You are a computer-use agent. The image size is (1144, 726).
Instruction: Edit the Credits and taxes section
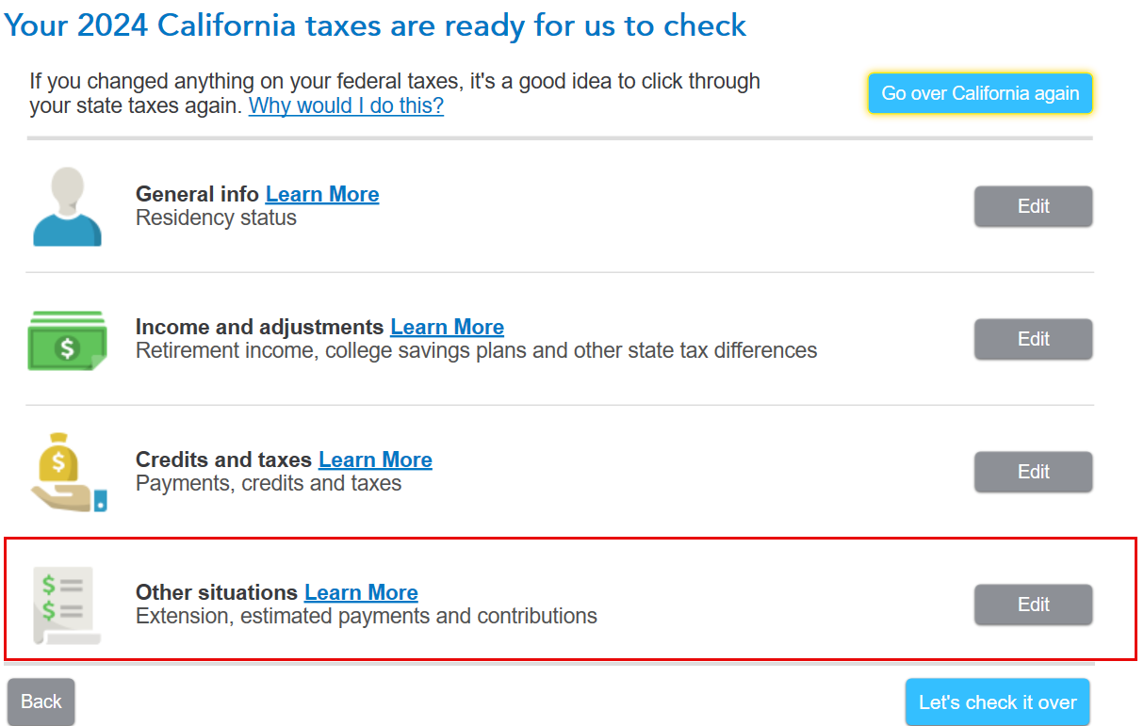[x=1033, y=472]
